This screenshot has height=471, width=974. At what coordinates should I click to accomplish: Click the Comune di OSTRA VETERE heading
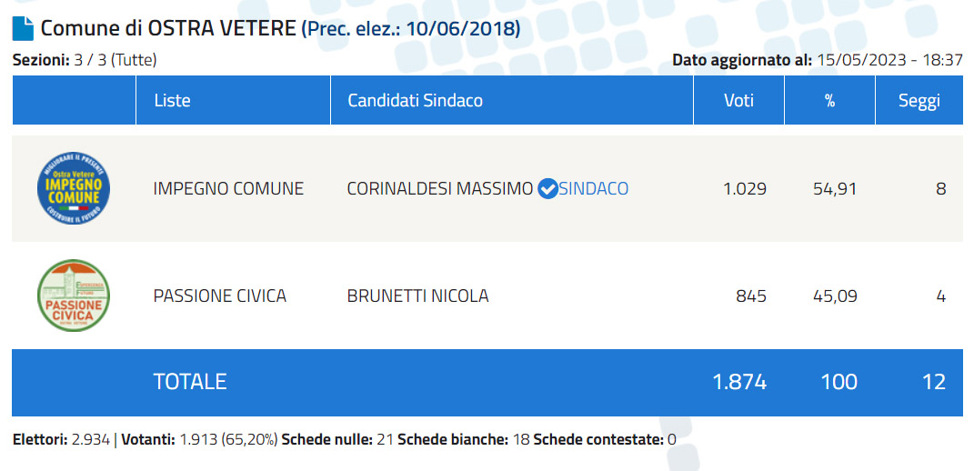[169, 28]
